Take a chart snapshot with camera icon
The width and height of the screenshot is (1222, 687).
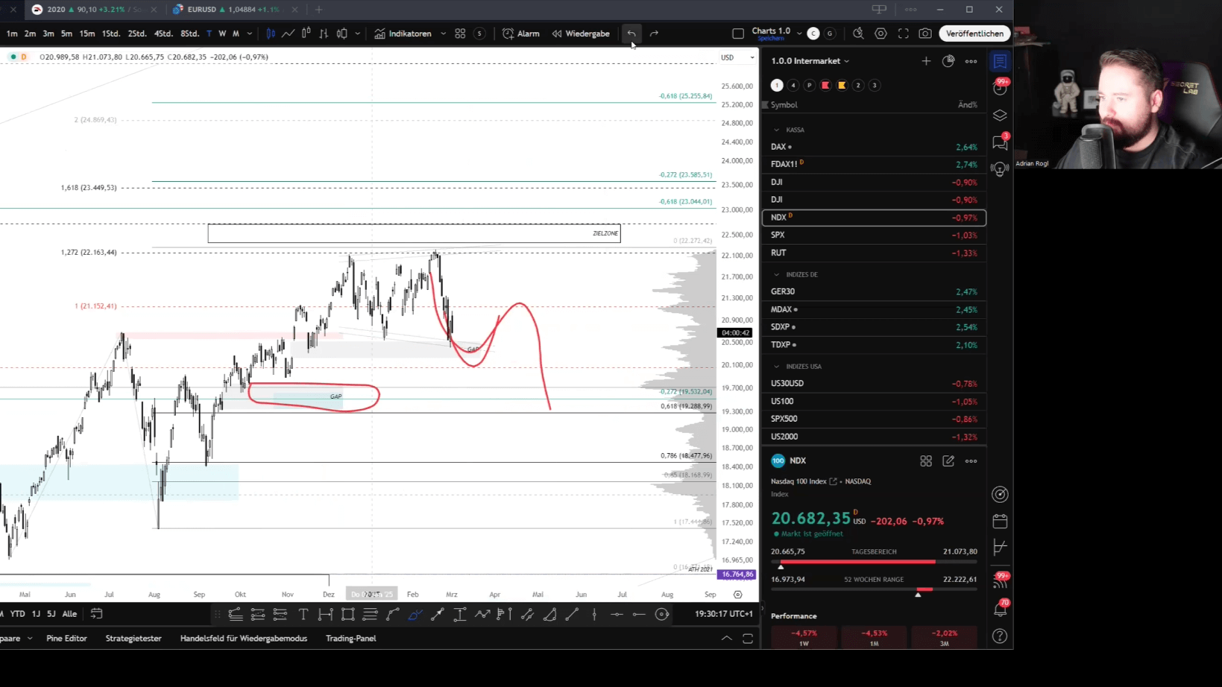click(925, 34)
